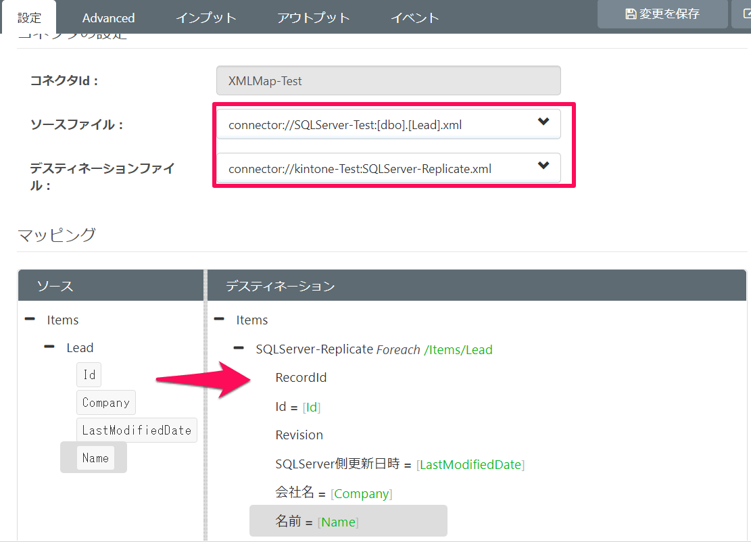Select the 名前 = [Name] row

(348, 521)
